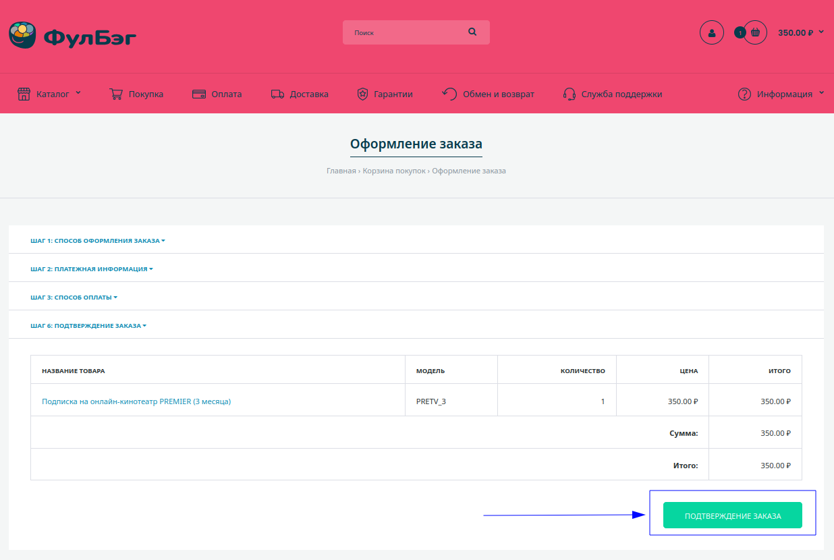
Task: Open the shopping basket icon
Action: 755,32
